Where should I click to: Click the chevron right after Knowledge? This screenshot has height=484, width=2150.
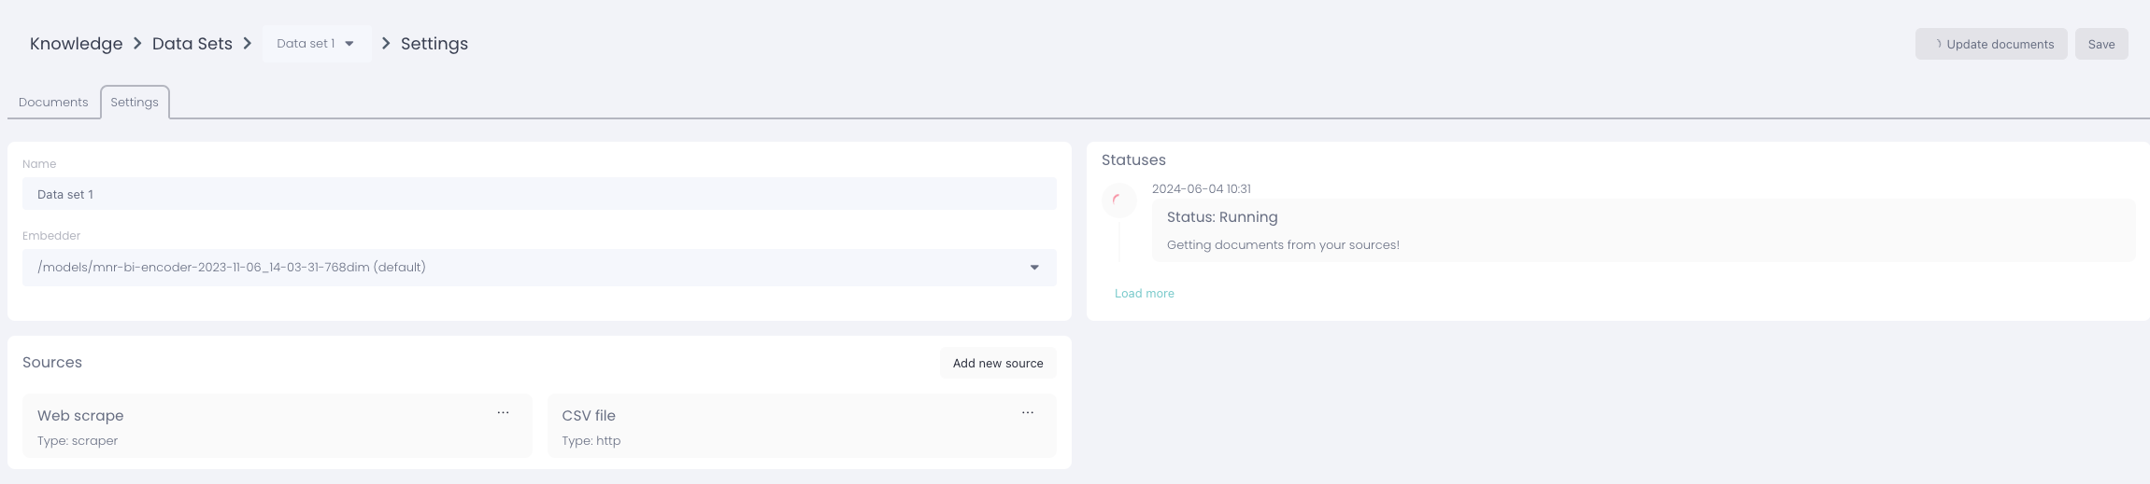click(x=137, y=44)
